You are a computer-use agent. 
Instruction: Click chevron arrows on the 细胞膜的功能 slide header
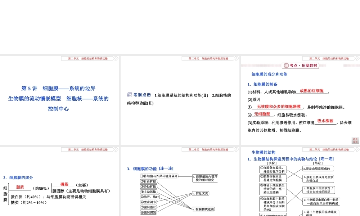click(x=237, y=150)
